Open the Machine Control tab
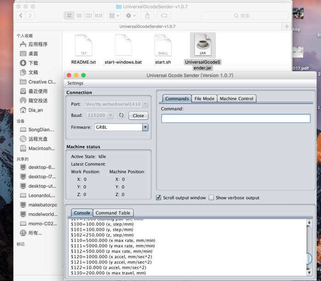 click(x=237, y=99)
